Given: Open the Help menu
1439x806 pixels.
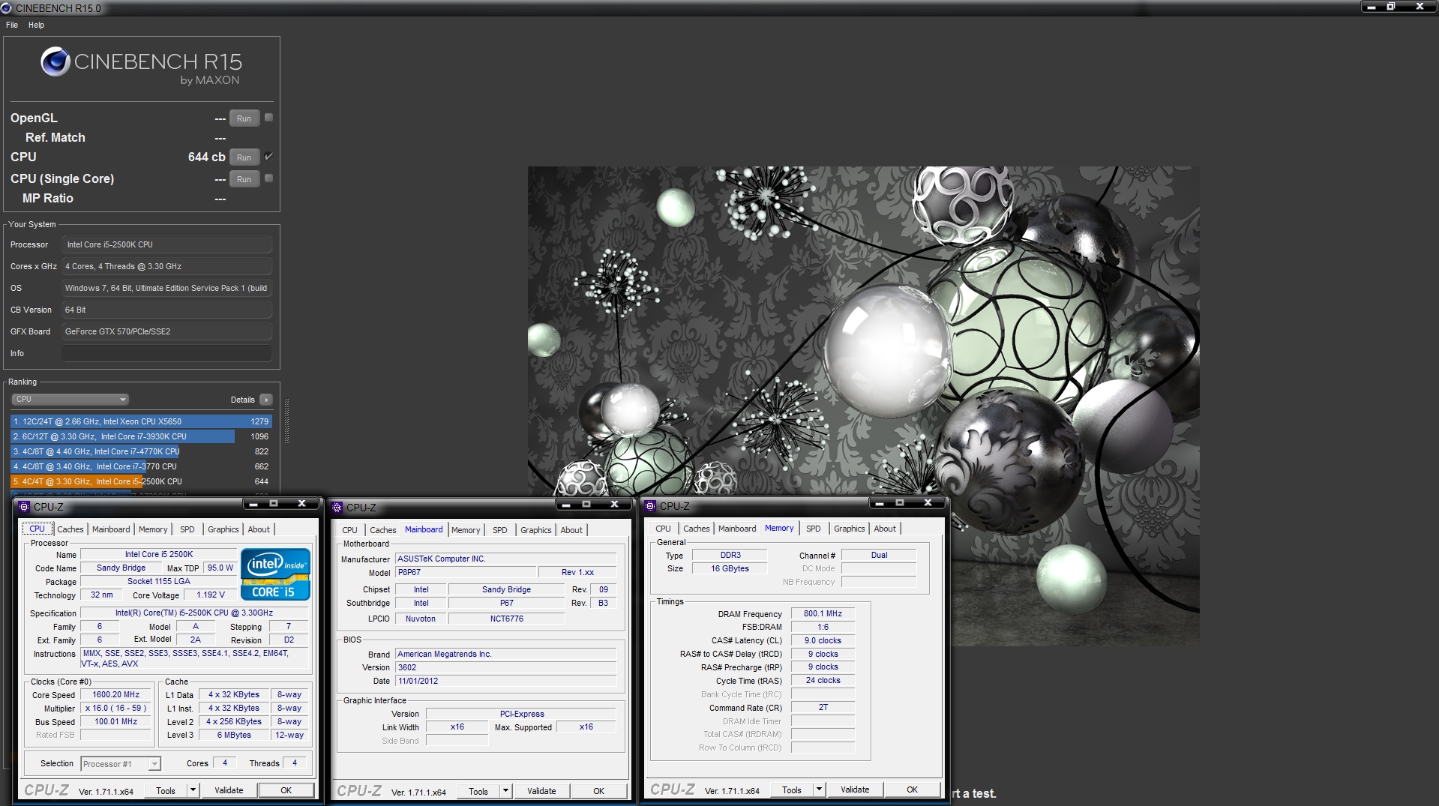Looking at the screenshot, I should 36,25.
